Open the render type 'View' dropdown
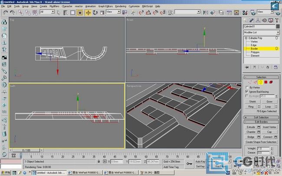The image size is (282, 176). click(x=272, y=12)
